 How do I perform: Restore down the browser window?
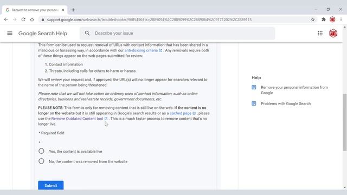[x=328, y=9]
